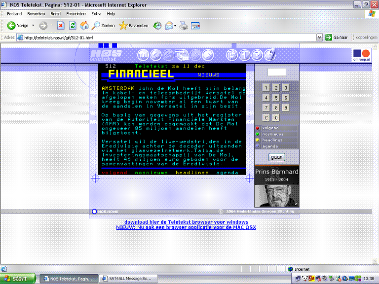Screen dimensions: 379x284
Task: Click the dimmed next subpage arrow
Action: (195, 55)
